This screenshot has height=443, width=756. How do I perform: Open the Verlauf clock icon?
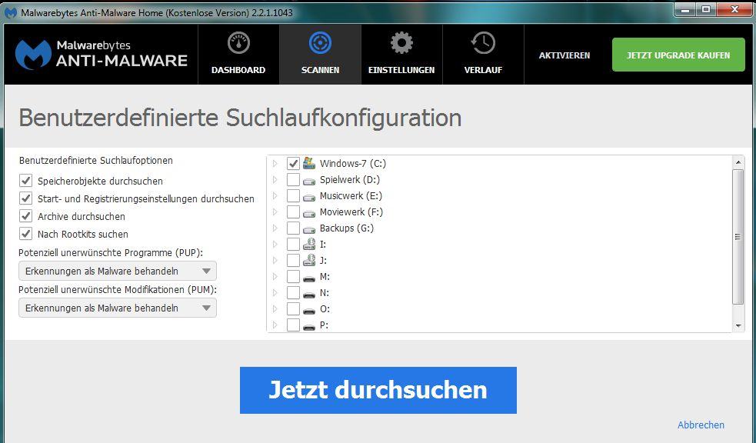point(483,43)
